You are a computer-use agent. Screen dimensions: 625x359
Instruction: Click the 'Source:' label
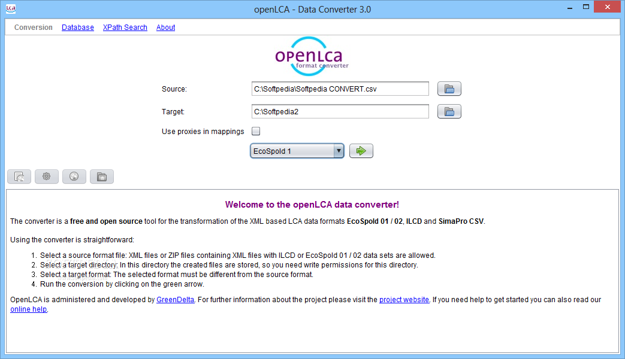tap(174, 89)
